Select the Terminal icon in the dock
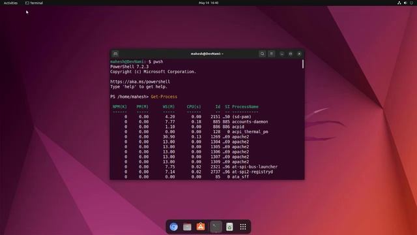Screen dimensions: 417x235 coord(216,227)
